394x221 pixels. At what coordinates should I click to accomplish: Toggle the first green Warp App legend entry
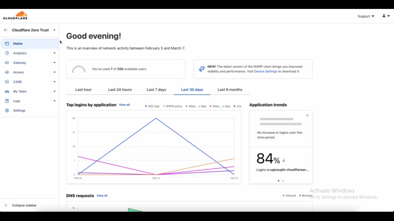point(196,106)
